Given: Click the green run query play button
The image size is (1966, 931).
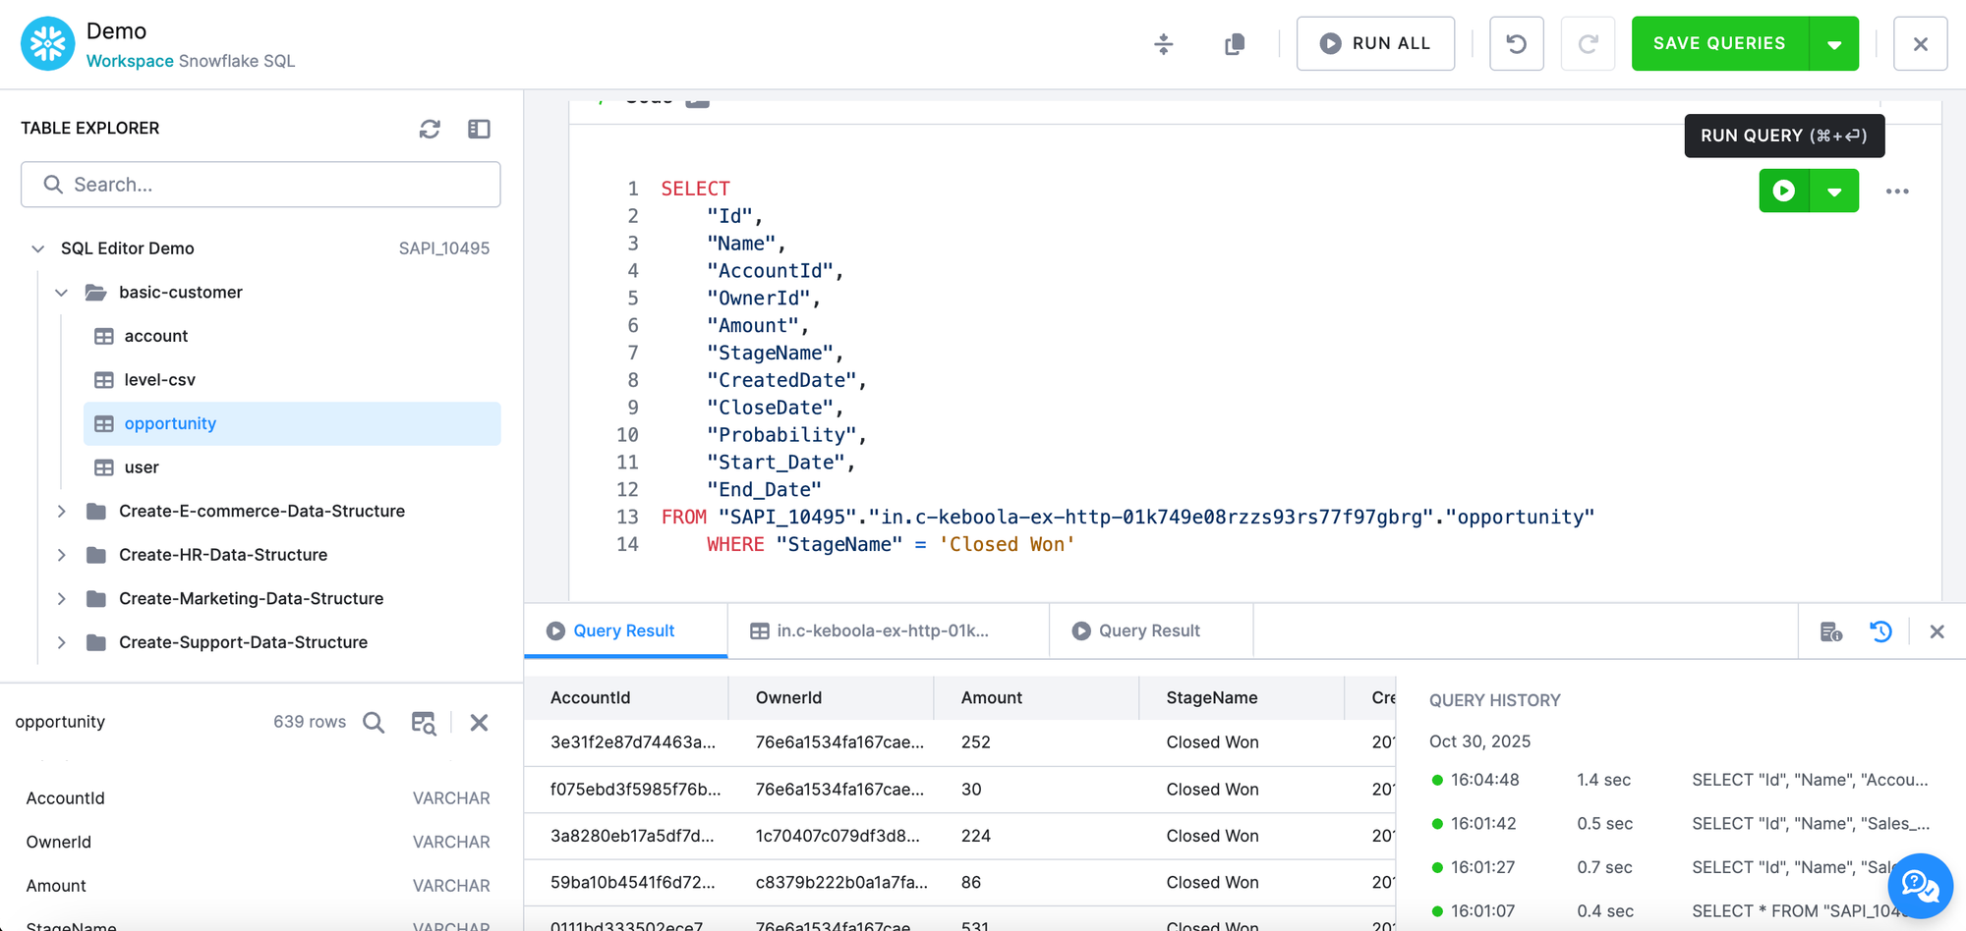Looking at the screenshot, I should 1783,191.
